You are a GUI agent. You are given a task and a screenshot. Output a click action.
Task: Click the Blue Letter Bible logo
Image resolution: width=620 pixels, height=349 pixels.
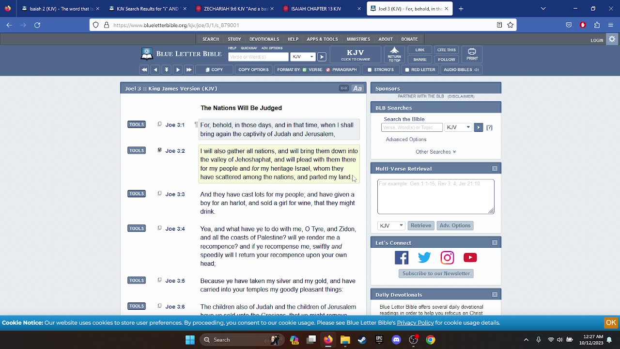[x=181, y=54]
